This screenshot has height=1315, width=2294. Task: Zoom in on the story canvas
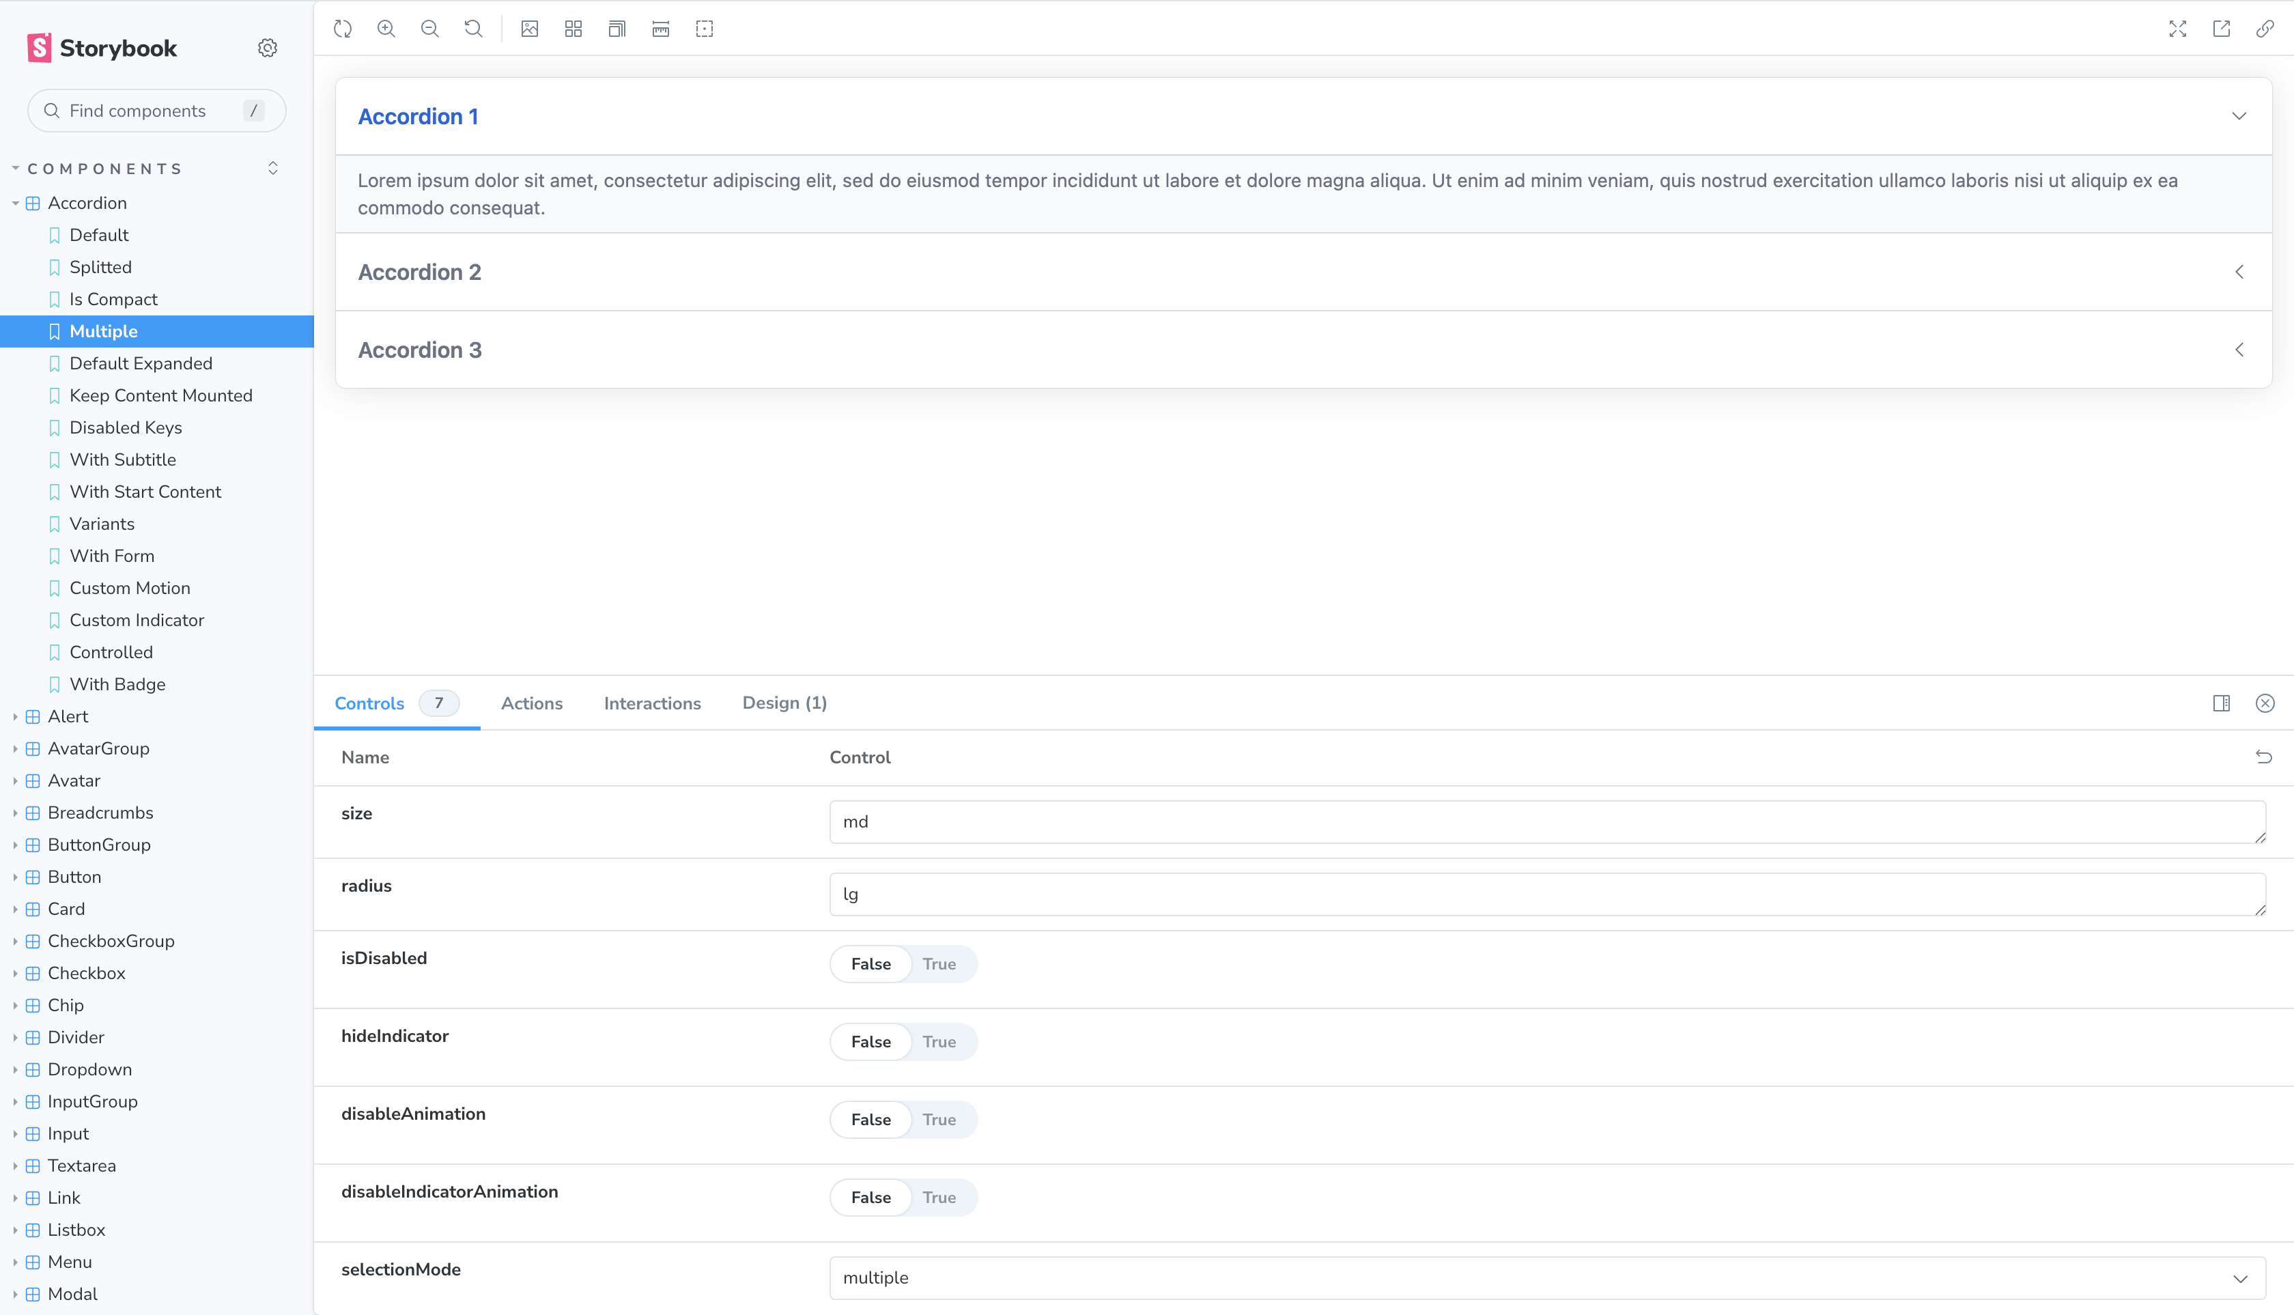[386, 28]
